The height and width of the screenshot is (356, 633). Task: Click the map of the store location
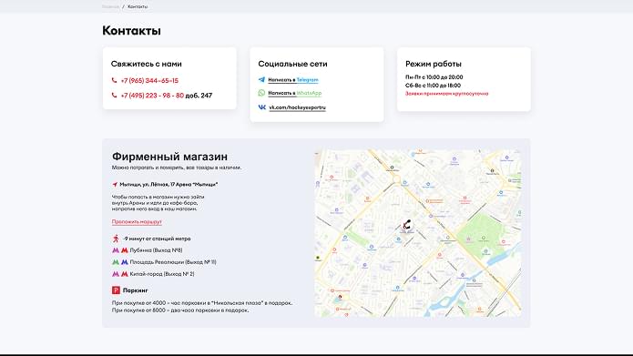pyautogui.click(x=418, y=233)
